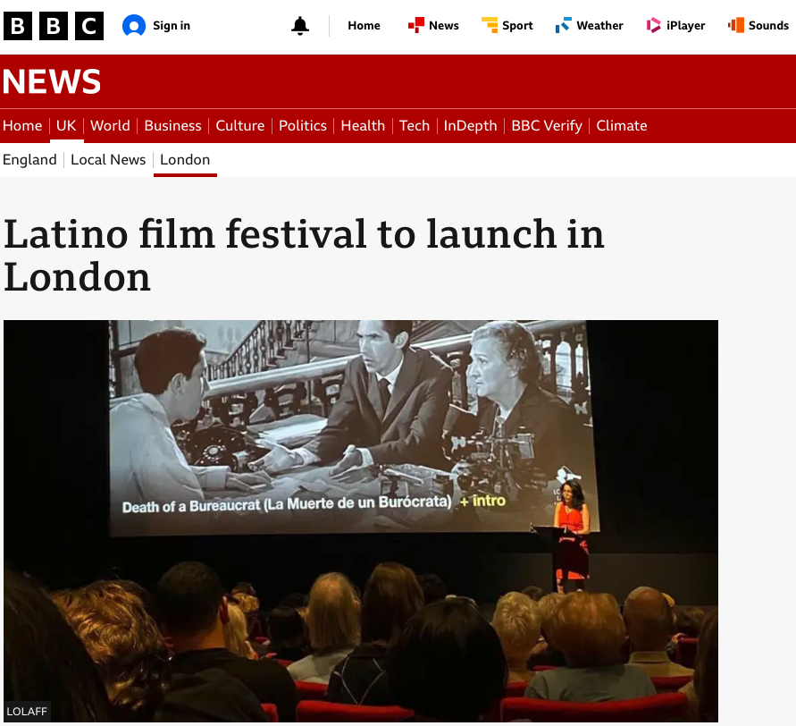Viewport: 796px width, 726px height.
Task: Open the Sounds link
Action: pos(768,25)
